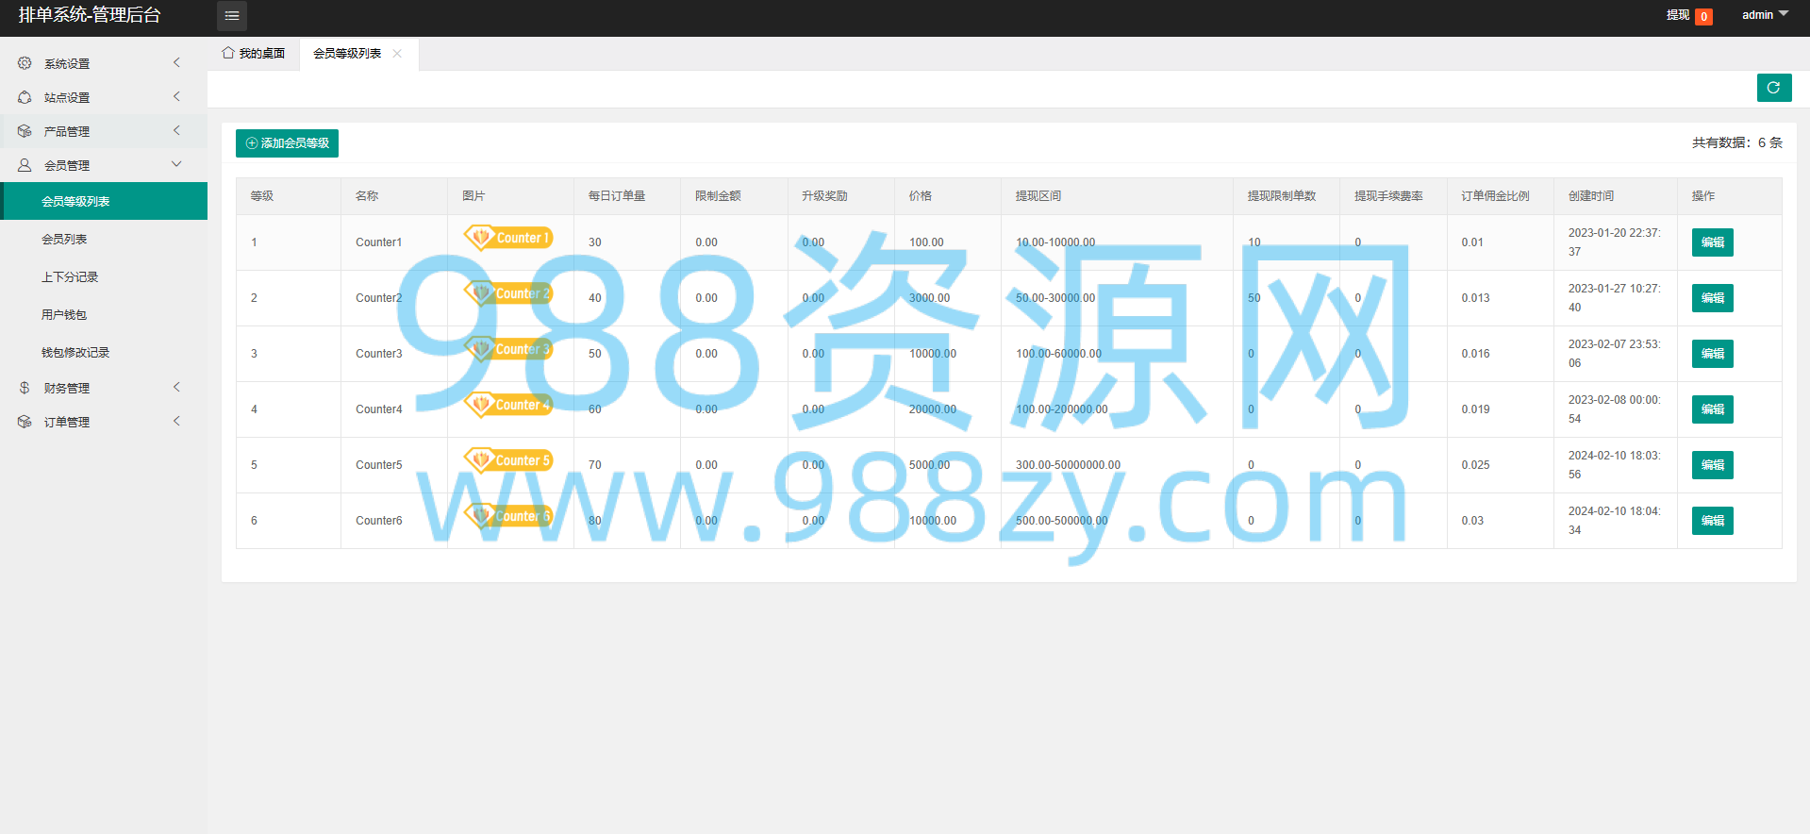Open the Counter 1 badge image
The width and height of the screenshot is (1810, 834).
click(x=508, y=238)
